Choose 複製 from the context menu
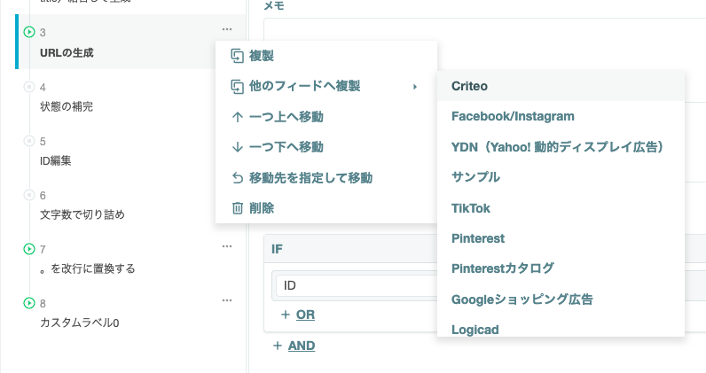 326,56
